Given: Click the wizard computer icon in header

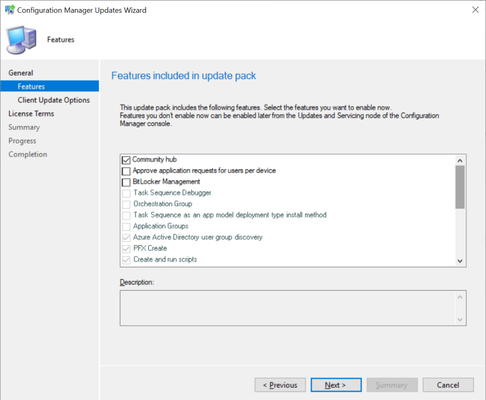Looking at the screenshot, I should [20, 40].
